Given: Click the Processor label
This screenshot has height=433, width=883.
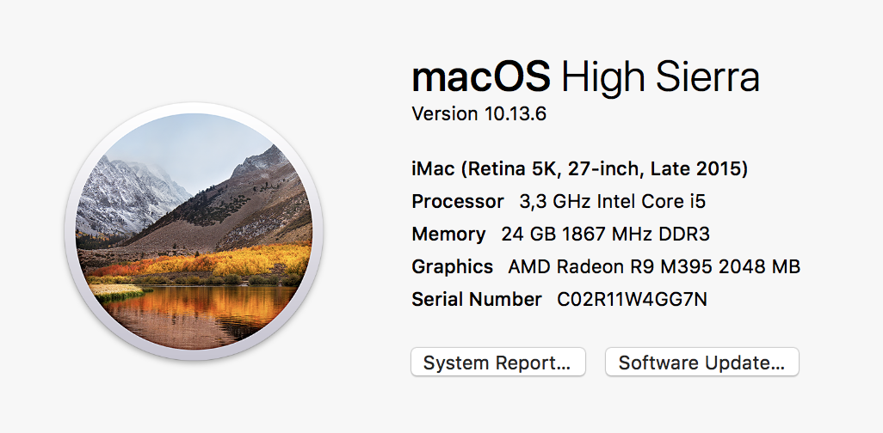Looking at the screenshot, I should 458,202.
